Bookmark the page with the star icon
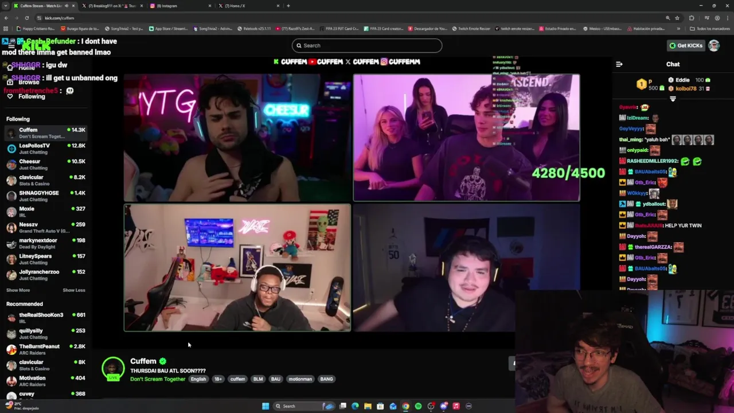The height and width of the screenshot is (413, 734). pyautogui.click(x=677, y=18)
